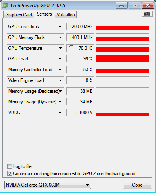Disable continue refreshing in background checkbox
156x193 pixels.
(10, 174)
